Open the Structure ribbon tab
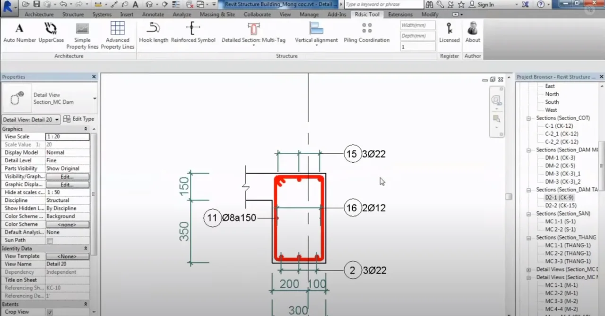The height and width of the screenshot is (316, 605). (73, 14)
